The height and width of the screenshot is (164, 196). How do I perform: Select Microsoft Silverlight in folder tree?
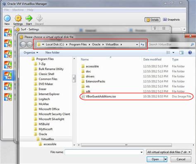pyautogui.click(x=51, y=119)
